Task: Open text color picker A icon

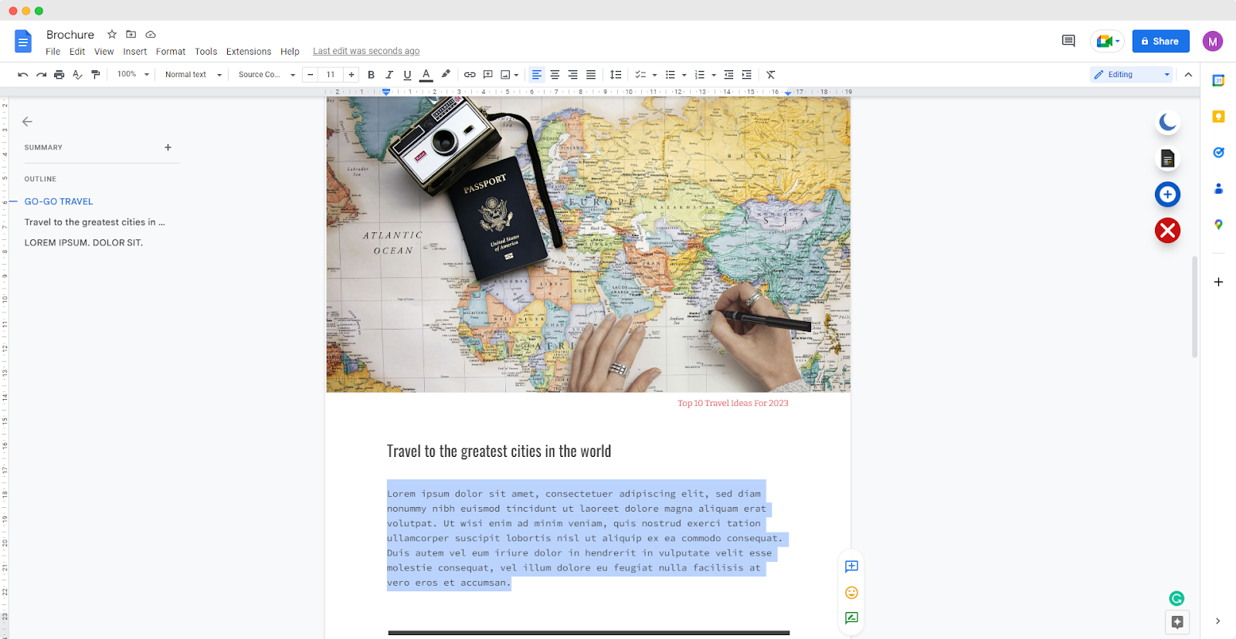Action: (426, 75)
